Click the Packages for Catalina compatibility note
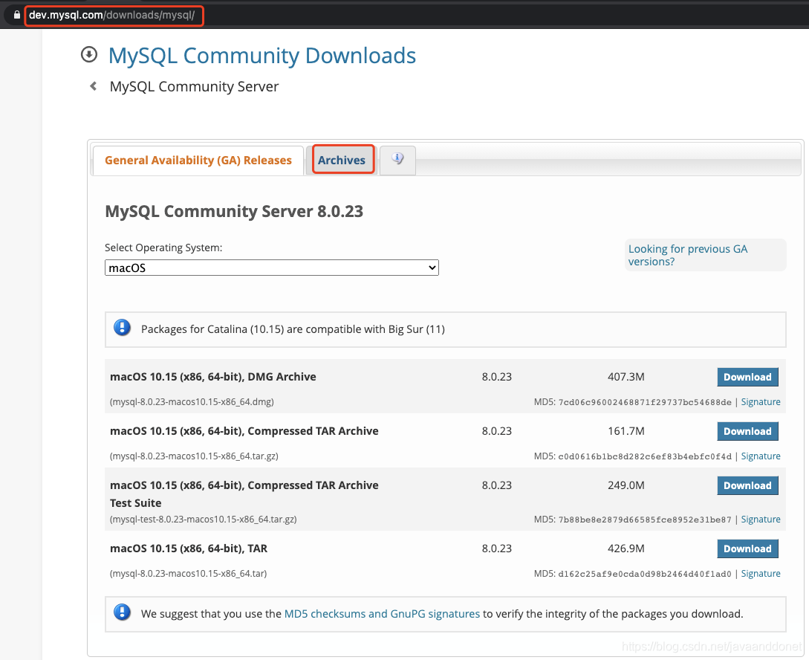Viewport: 809px width, 660px height. click(293, 329)
